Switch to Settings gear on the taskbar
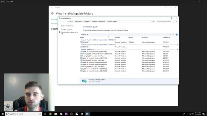207x116 pixels. (82, 114)
